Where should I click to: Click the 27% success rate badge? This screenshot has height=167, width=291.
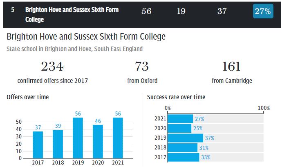click(263, 11)
